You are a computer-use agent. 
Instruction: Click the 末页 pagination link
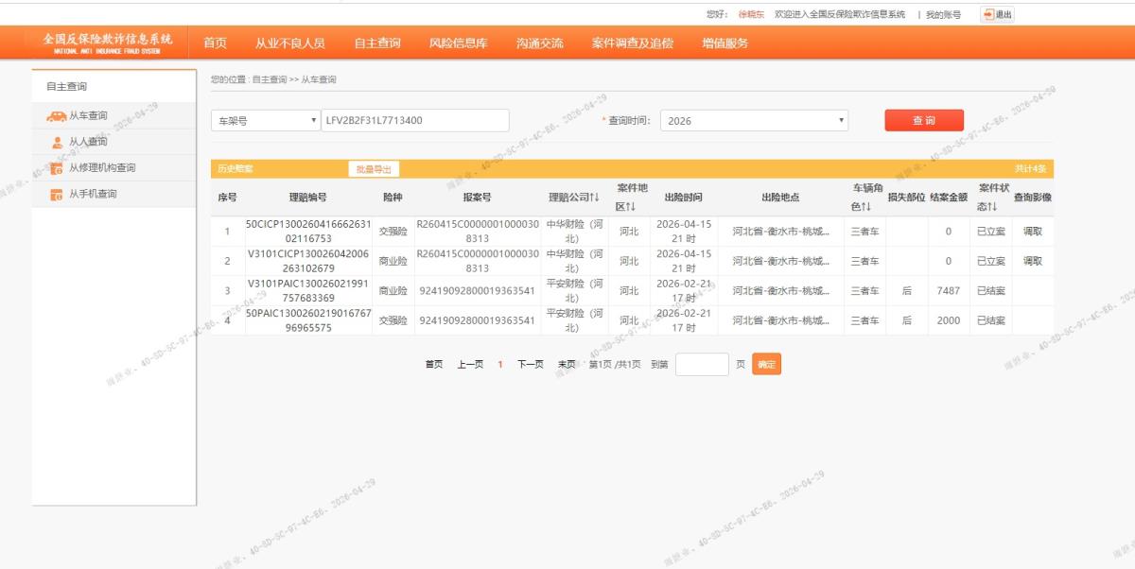[567, 365]
